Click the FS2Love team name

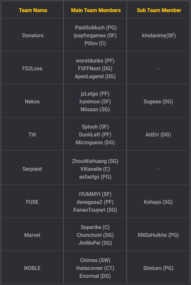coord(32,68)
